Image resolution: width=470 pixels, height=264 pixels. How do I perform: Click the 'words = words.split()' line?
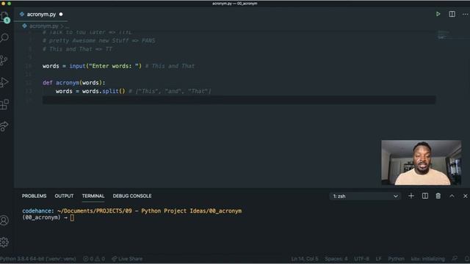point(90,91)
